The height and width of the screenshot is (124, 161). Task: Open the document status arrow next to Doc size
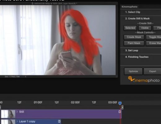click(x=25, y=77)
